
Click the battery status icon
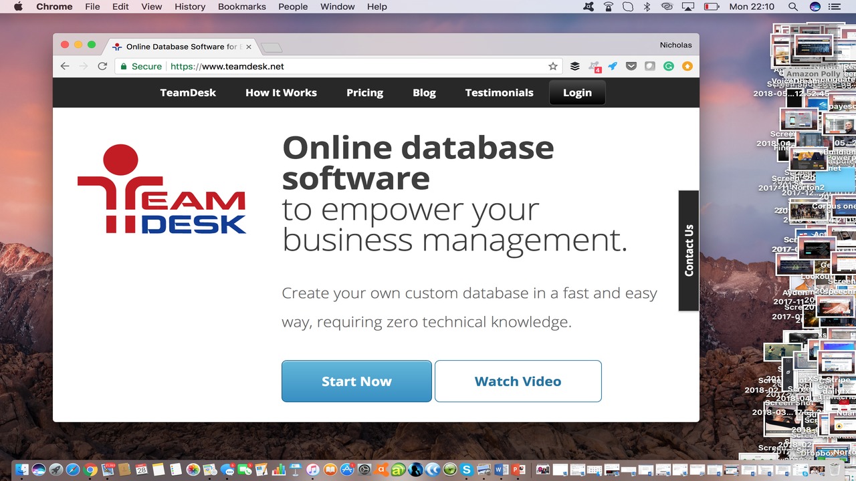[712, 7]
